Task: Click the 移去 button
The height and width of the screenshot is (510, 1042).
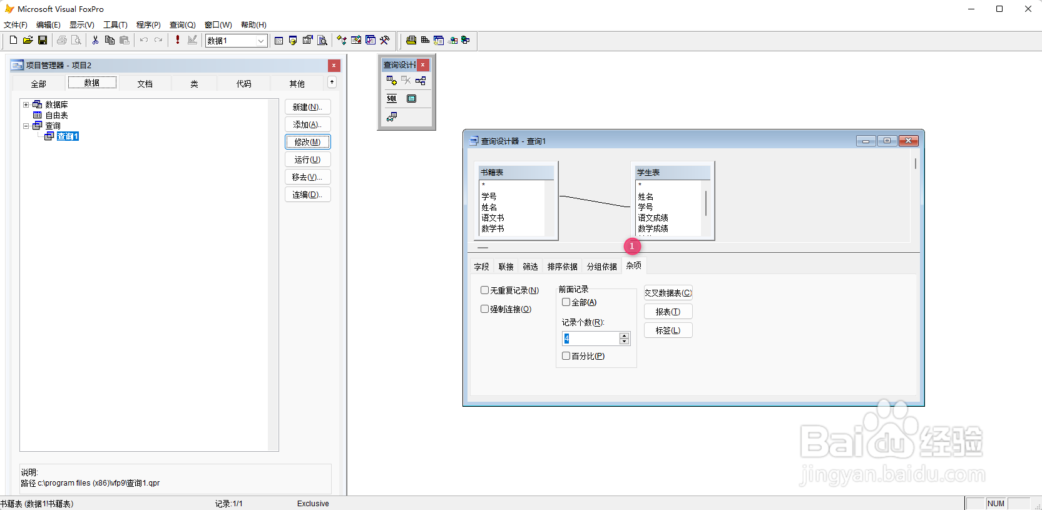Action: click(307, 177)
